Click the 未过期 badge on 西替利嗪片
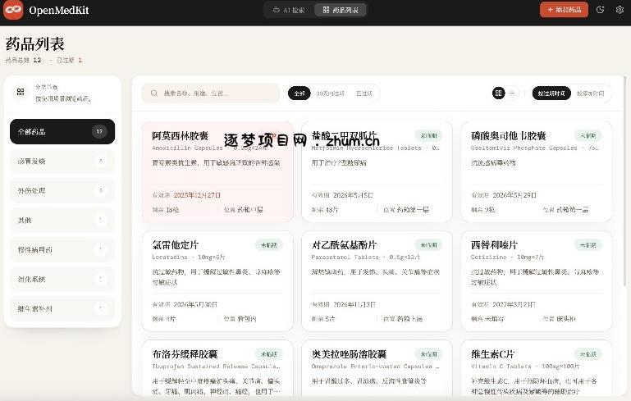The width and height of the screenshot is (631, 401). click(588, 245)
